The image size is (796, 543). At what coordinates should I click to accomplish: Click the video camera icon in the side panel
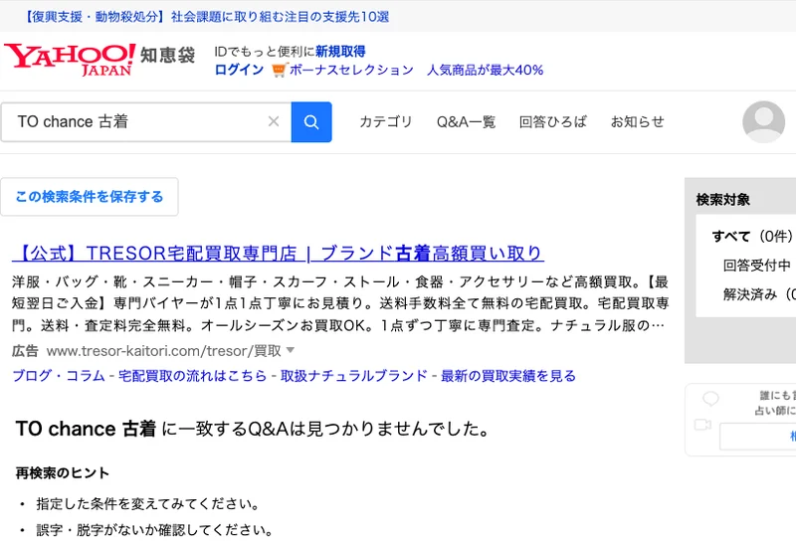click(702, 425)
